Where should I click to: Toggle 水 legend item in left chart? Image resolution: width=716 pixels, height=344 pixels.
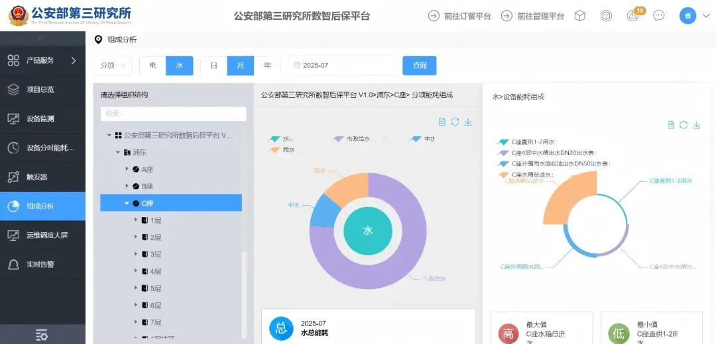(281, 139)
